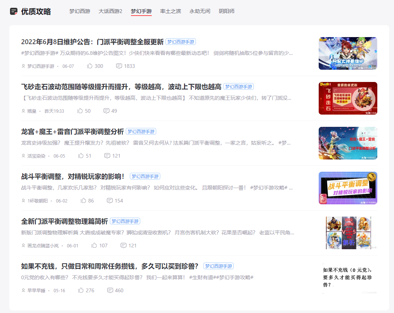This screenshot has width=394, height=313.
Task: Open the red 飞砂走石 thumbnail
Action: click(348, 98)
